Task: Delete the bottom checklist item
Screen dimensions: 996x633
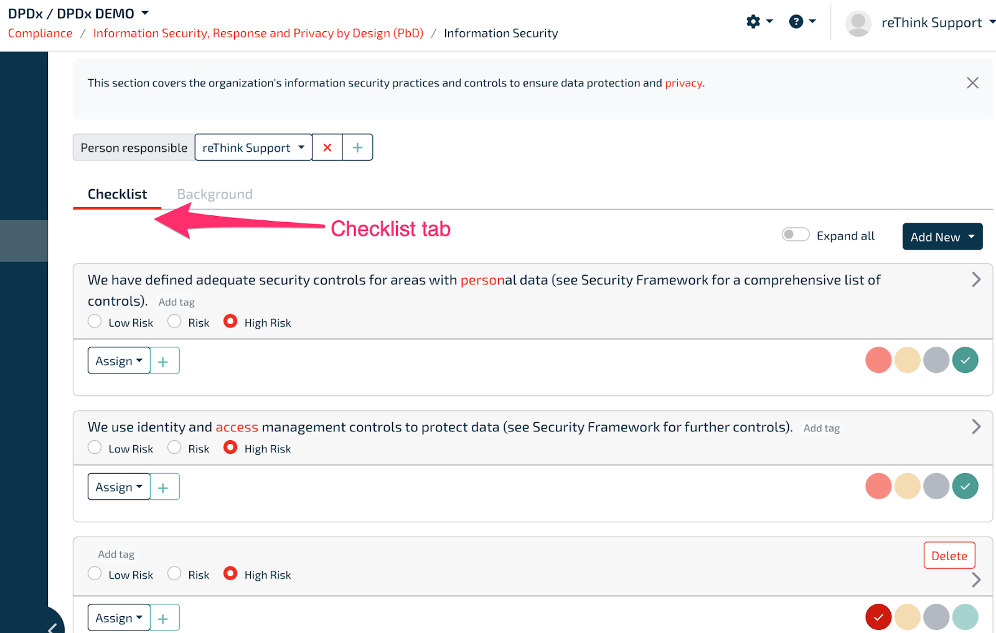Action: click(949, 555)
